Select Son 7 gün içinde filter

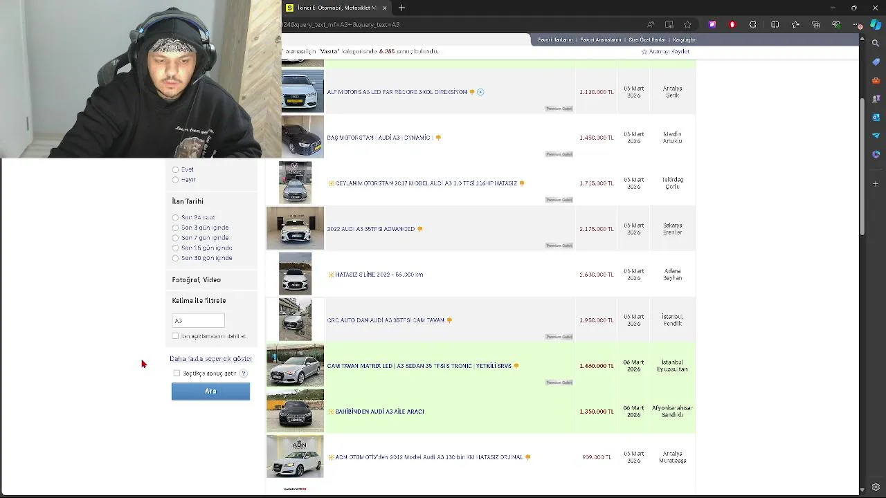pos(175,238)
